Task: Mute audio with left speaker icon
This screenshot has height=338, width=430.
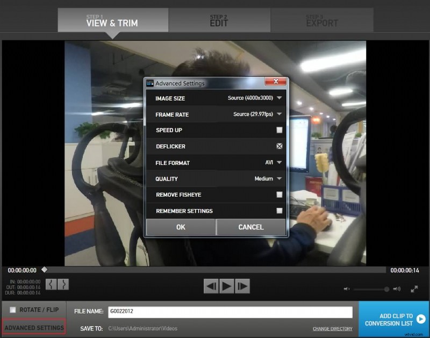Action: [x=346, y=289]
